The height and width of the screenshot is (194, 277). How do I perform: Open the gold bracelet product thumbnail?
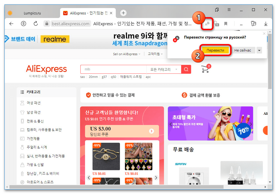106,156
